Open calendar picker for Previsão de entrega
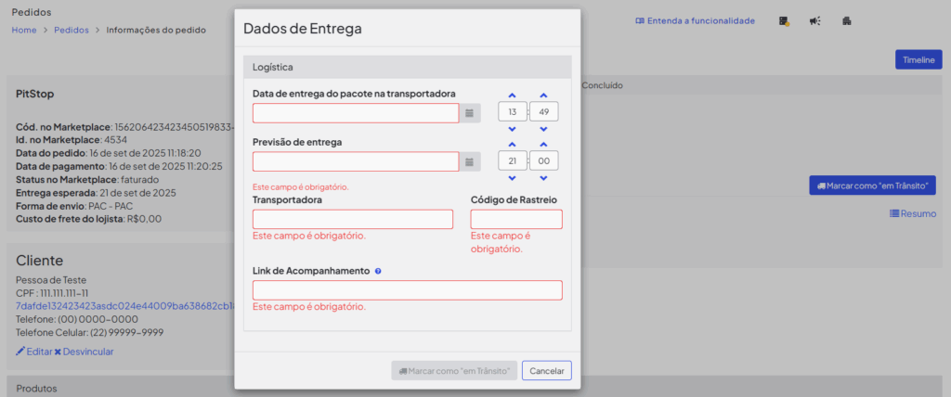This screenshot has width=951, height=397. pos(470,161)
